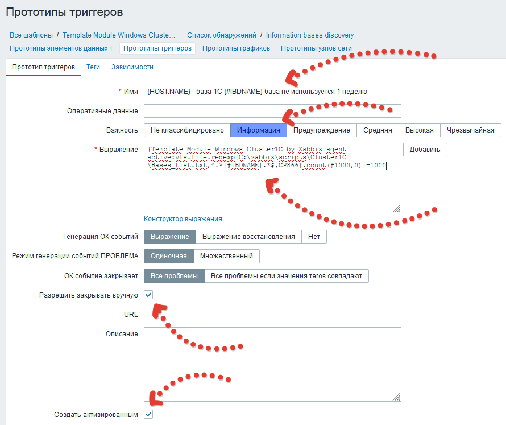This screenshot has height=425, width=506.
Task: Open 'Конструктор выражения' link
Action: point(183,219)
